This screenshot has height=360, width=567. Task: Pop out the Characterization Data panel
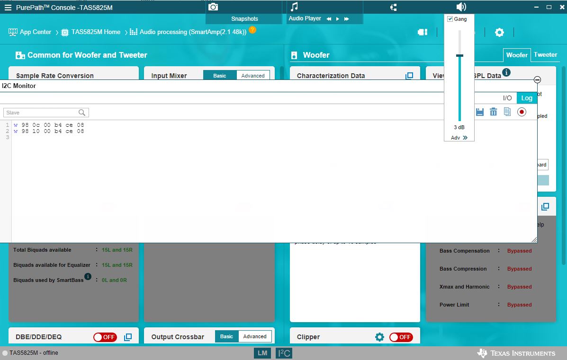pyautogui.click(x=409, y=76)
